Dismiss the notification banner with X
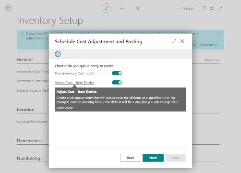This screenshot has width=241, height=173. 22,33
